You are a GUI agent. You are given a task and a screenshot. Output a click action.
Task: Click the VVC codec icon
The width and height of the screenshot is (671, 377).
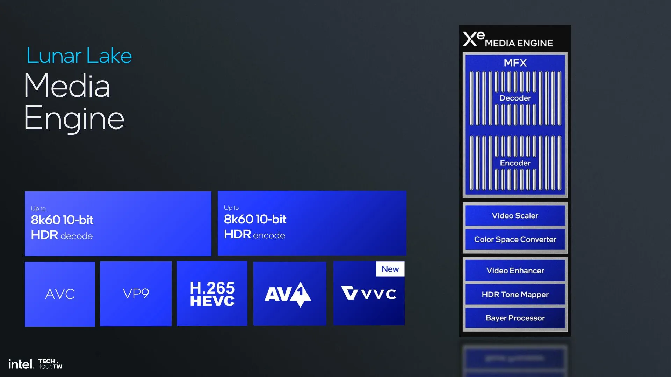click(369, 293)
